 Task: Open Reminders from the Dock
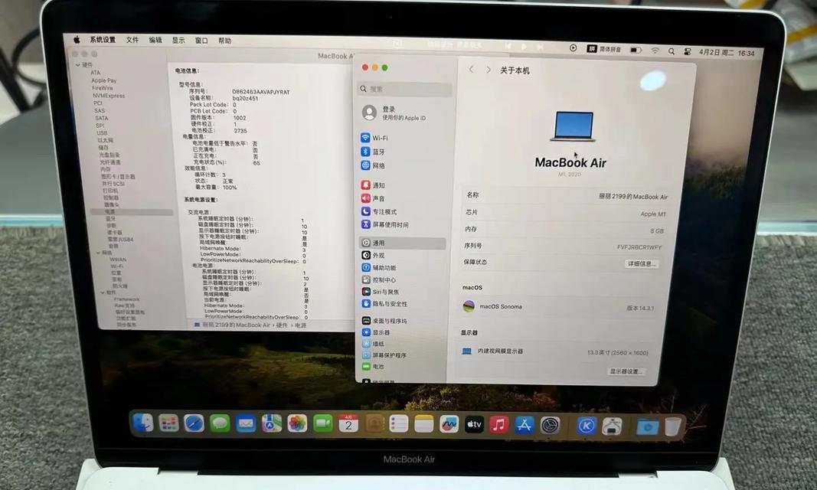(x=399, y=424)
